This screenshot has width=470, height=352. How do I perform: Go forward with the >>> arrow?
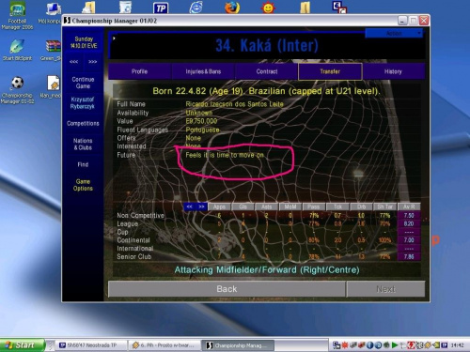click(x=93, y=62)
